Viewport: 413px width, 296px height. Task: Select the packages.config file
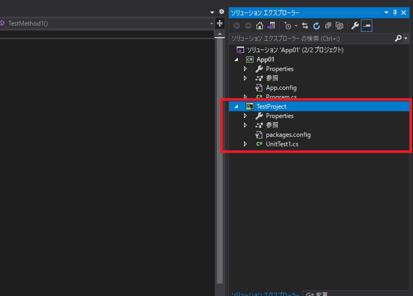(288, 135)
